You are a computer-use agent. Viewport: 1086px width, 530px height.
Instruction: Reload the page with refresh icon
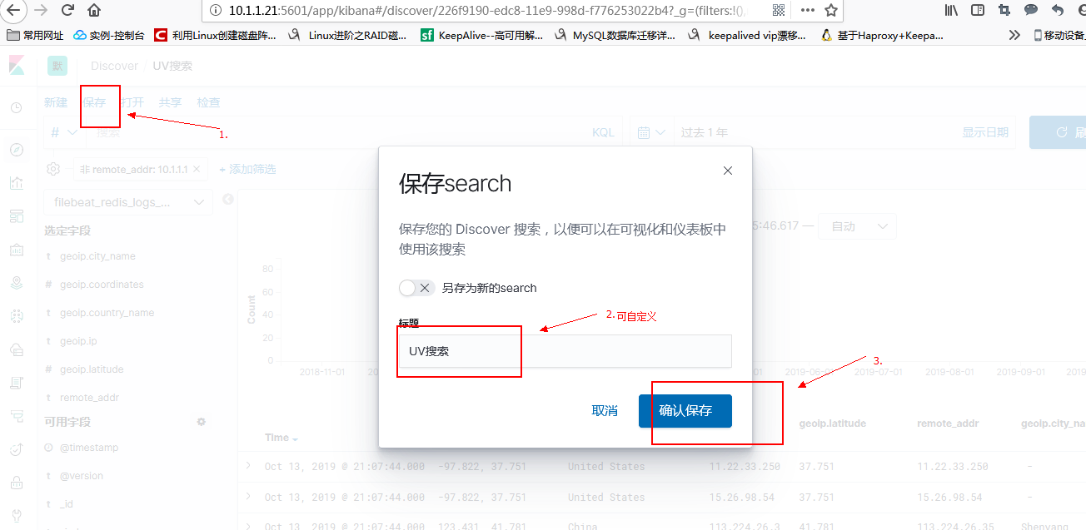click(68, 11)
